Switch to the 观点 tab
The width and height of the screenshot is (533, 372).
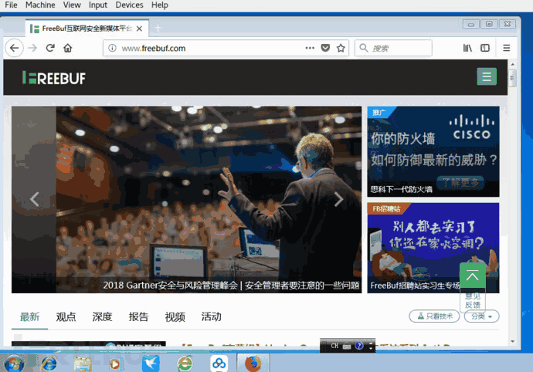[x=66, y=316]
